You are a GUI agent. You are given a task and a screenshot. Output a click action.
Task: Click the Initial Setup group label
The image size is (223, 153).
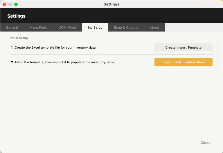click(x=19, y=38)
